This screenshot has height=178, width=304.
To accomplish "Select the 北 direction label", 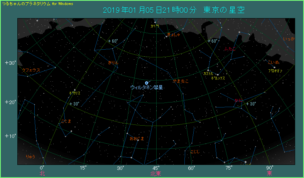I will [42, 174].
